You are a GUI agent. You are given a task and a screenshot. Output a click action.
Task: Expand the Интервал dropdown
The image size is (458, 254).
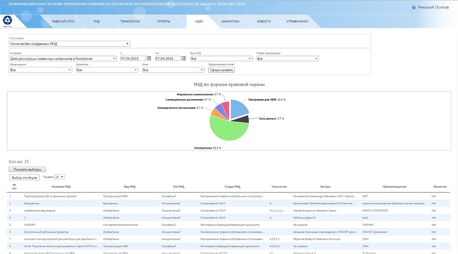63,58
